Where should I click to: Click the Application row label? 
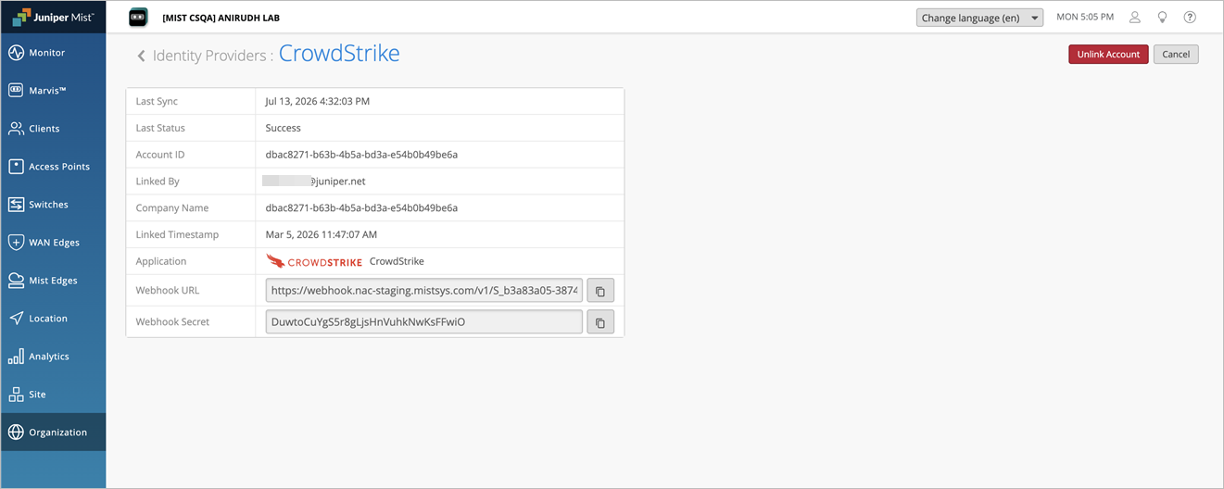[161, 261]
